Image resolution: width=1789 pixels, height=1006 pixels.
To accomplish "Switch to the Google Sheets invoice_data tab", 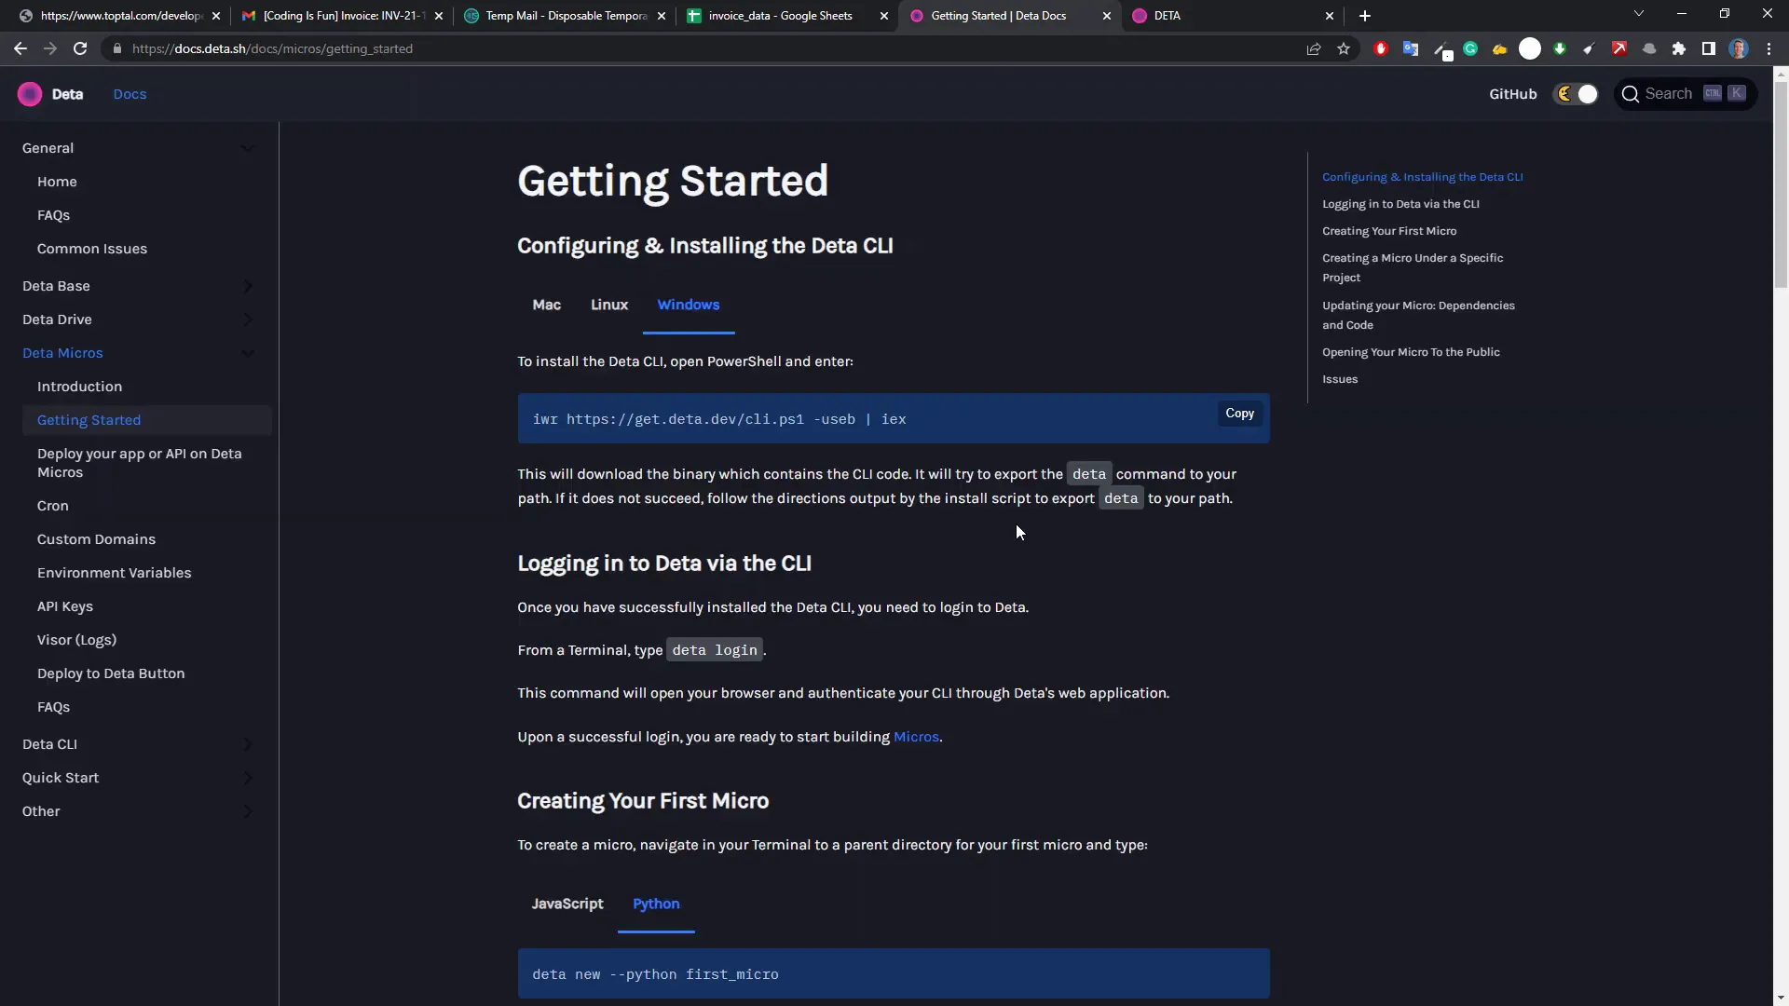I will pyautogui.click(x=781, y=16).
